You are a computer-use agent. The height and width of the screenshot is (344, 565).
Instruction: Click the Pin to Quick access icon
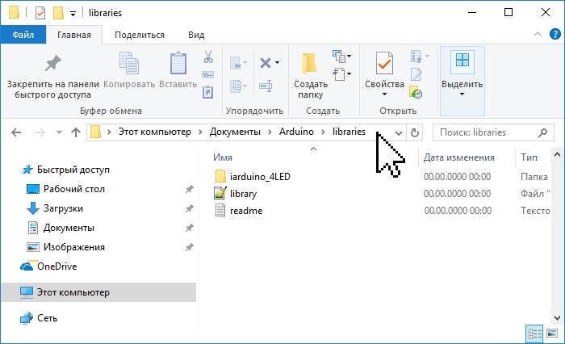pos(53,64)
